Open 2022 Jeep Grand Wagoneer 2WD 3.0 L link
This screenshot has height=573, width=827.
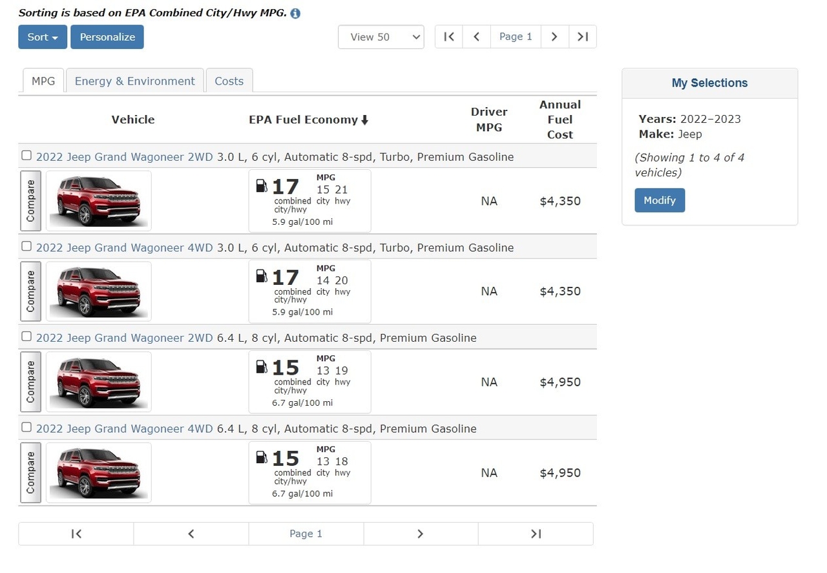coord(124,157)
